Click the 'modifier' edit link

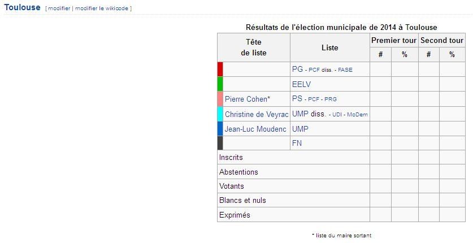click(59, 8)
